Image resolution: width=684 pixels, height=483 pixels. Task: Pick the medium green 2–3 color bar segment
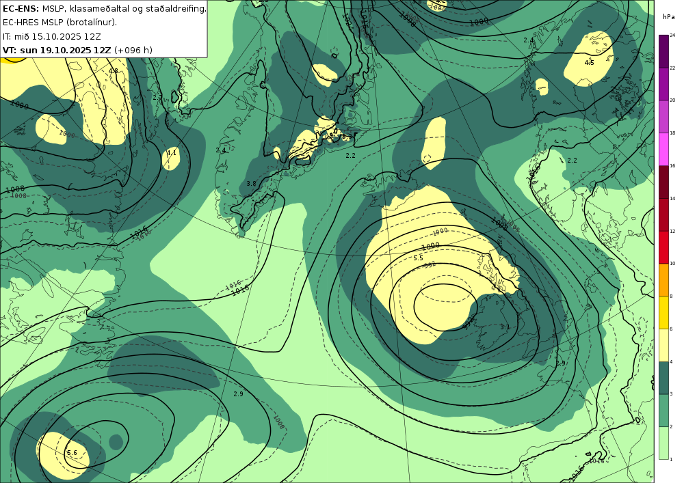(664, 411)
